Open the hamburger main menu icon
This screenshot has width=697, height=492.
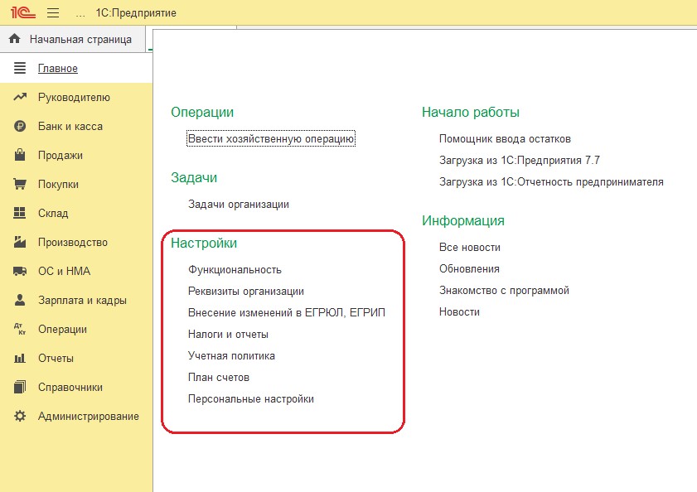(x=53, y=13)
